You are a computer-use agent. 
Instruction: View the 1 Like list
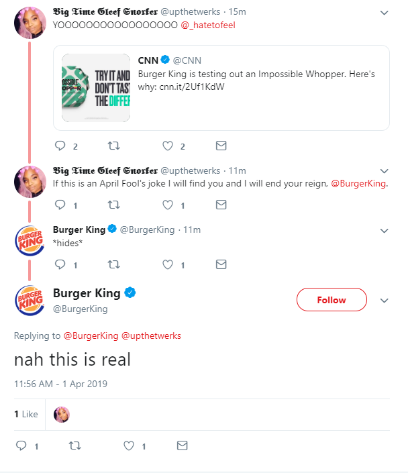pos(26,414)
